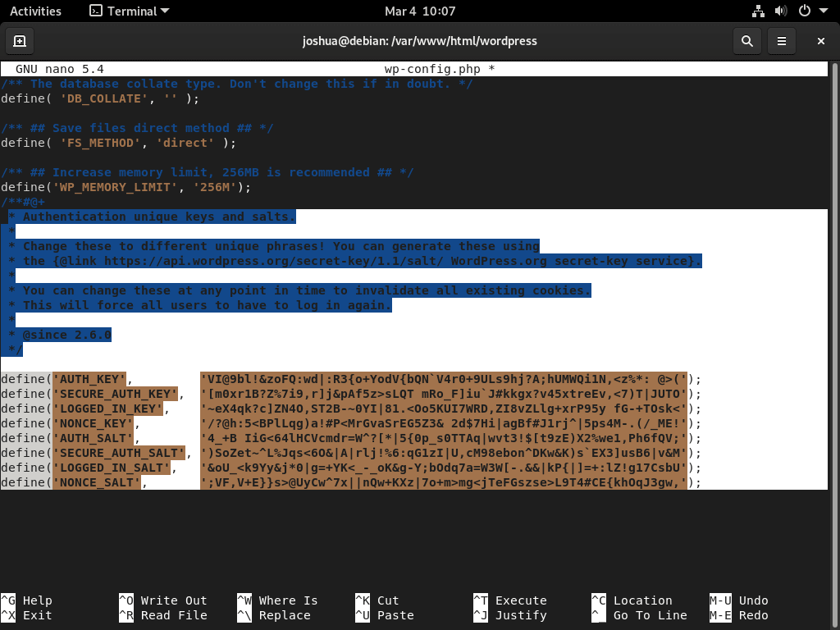This screenshot has height=630, width=840.
Task: Click '@since 2.6.0' line
Action: [60, 335]
